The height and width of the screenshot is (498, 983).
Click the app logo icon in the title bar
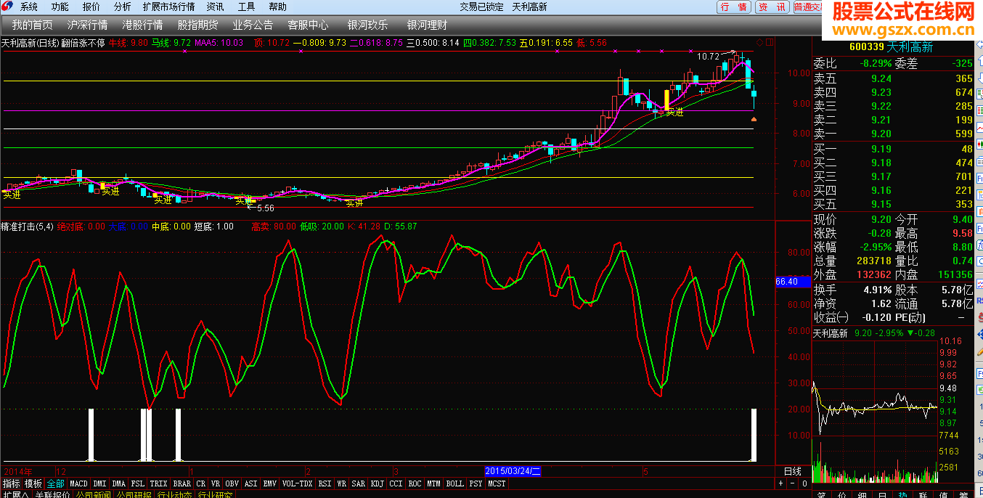[7, 7]
